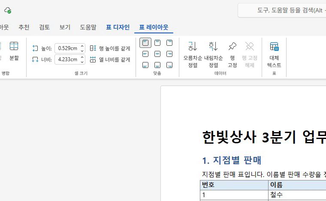Click the document title 한빛상사 3분기
Screen dimensions: 326x201
[x=249, y=137]
